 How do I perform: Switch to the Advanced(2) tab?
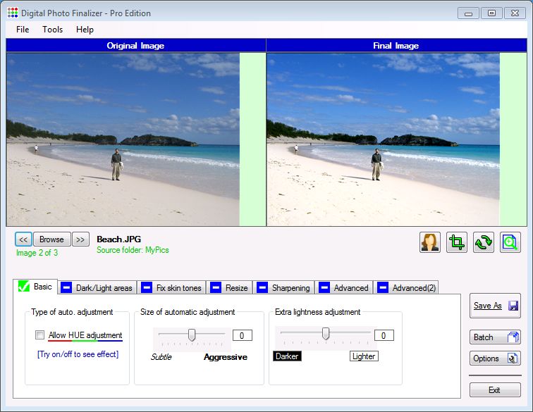[407, 287]
